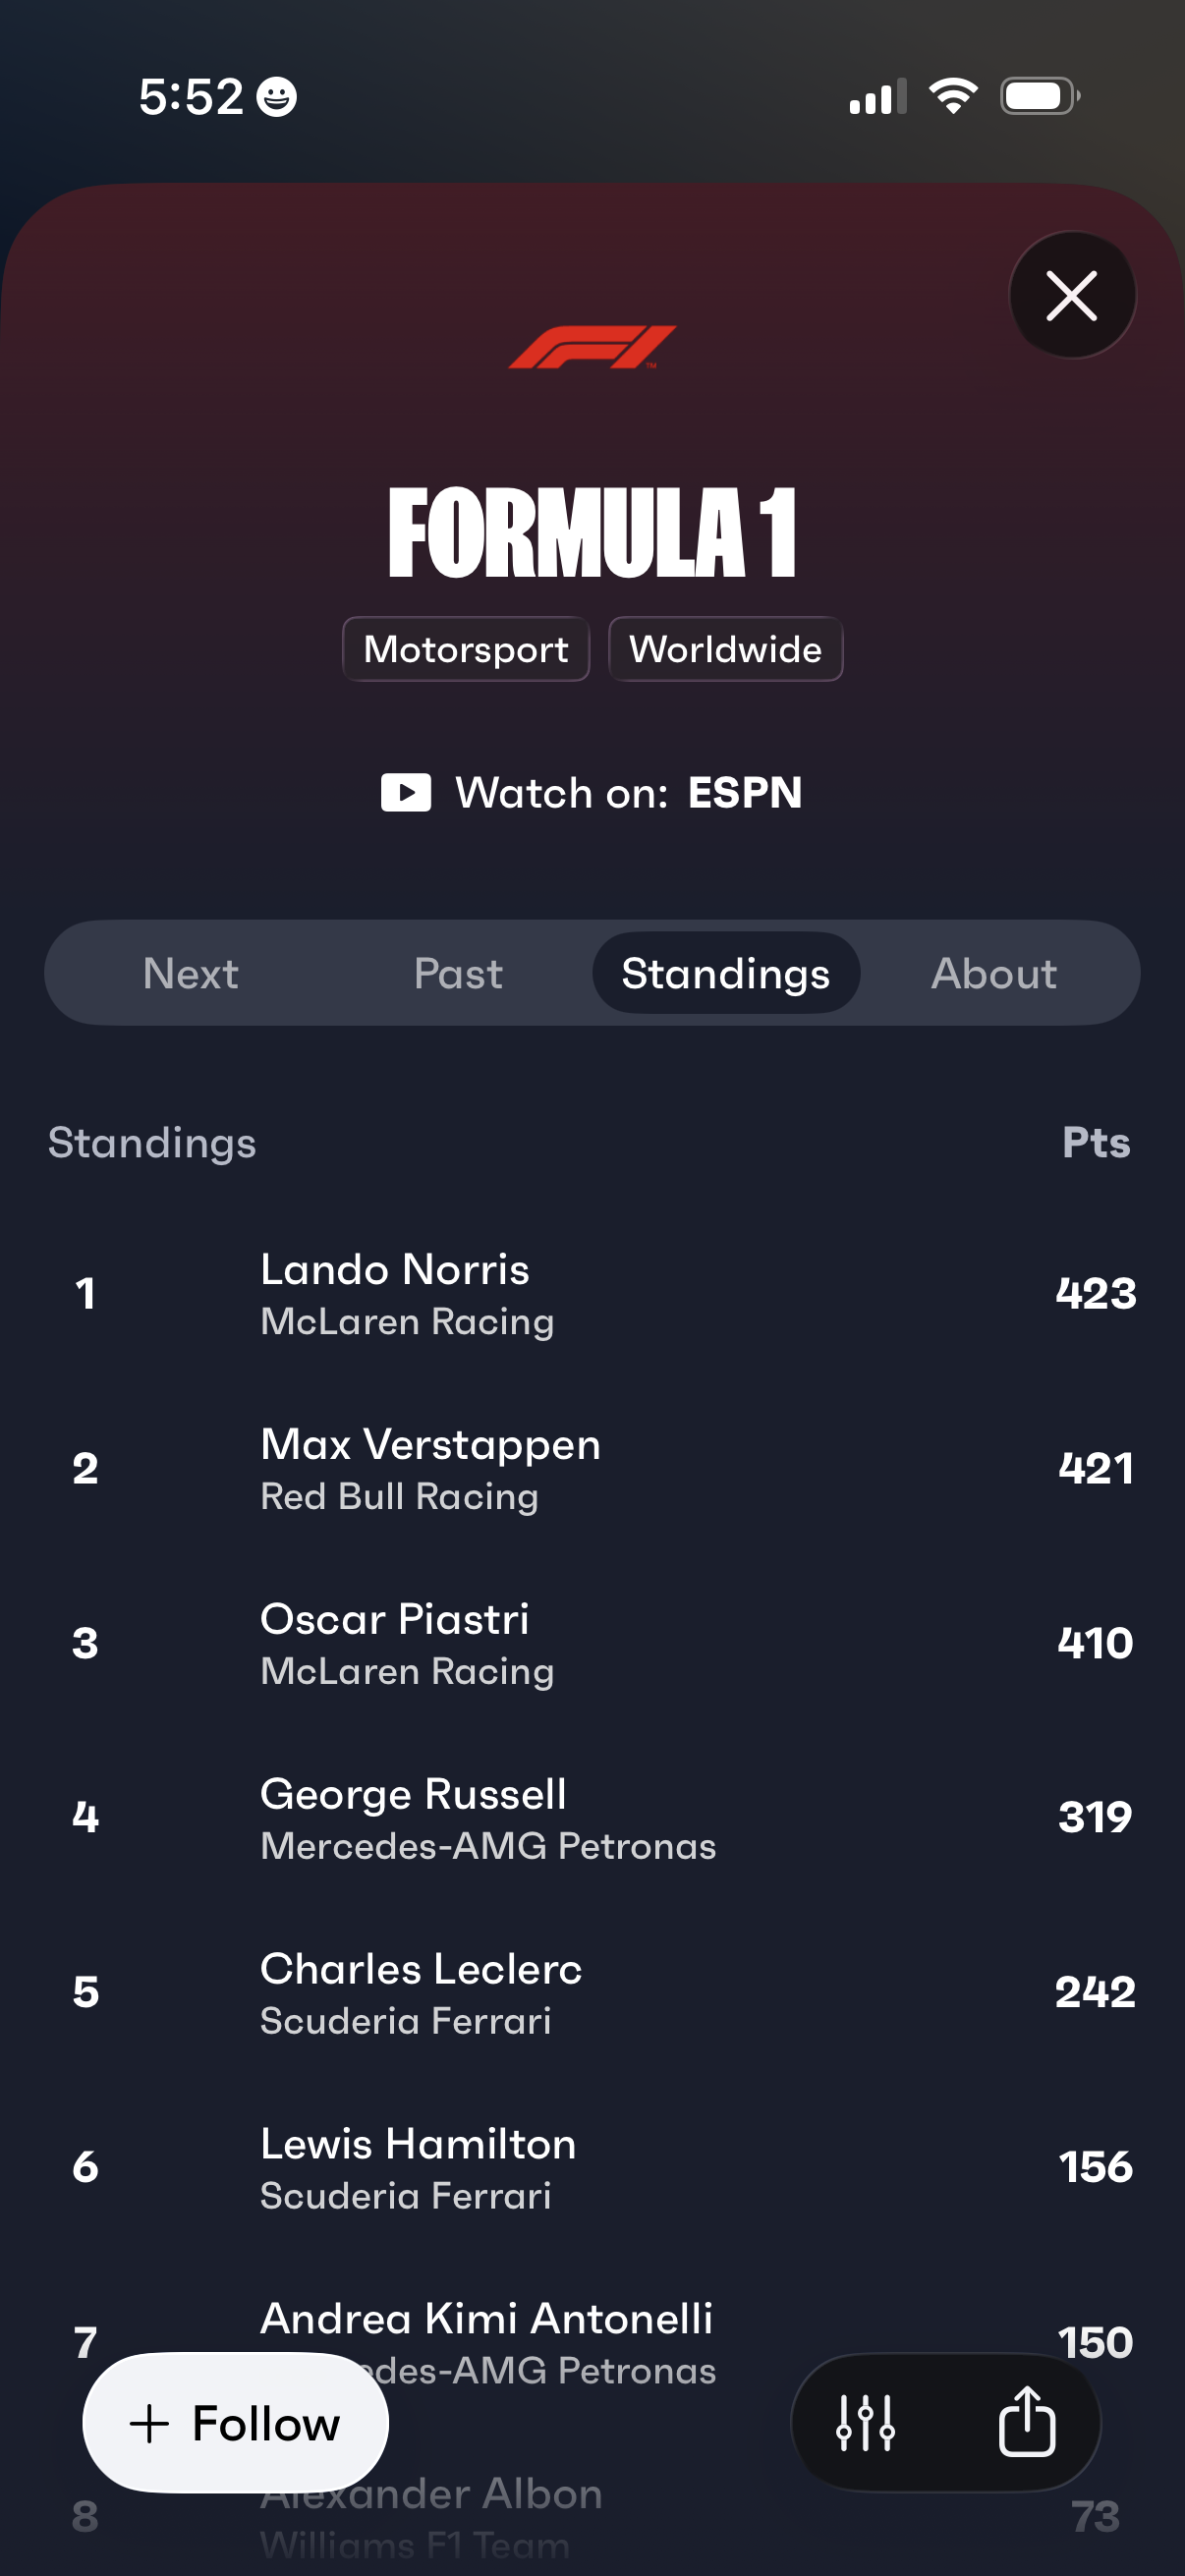Select the Standings tab
The height and width of the screenshot is (2576, 1185).
click(x=726, y=974)
